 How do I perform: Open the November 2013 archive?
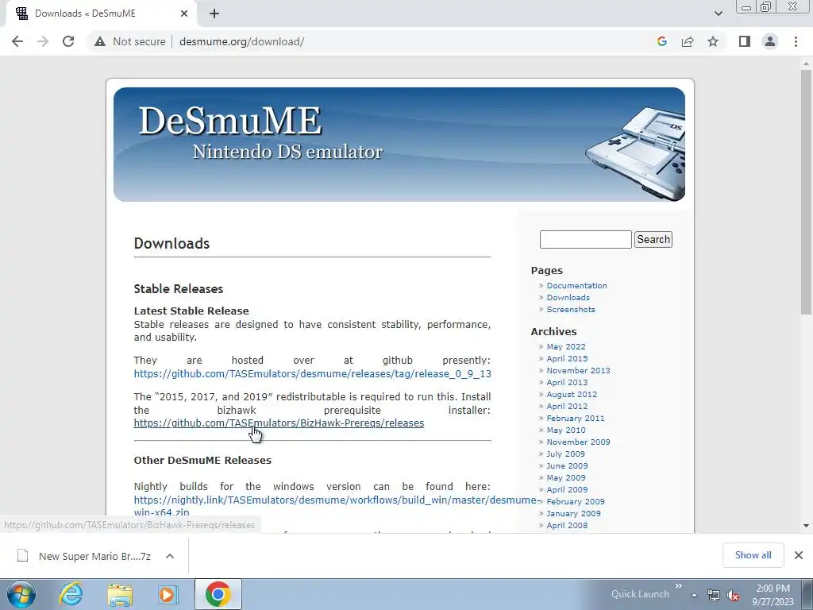coord(578,371)
